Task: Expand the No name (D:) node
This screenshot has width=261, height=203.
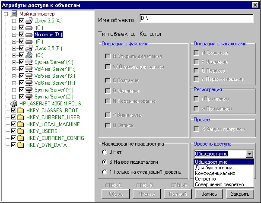Action: tap(14, 35)
